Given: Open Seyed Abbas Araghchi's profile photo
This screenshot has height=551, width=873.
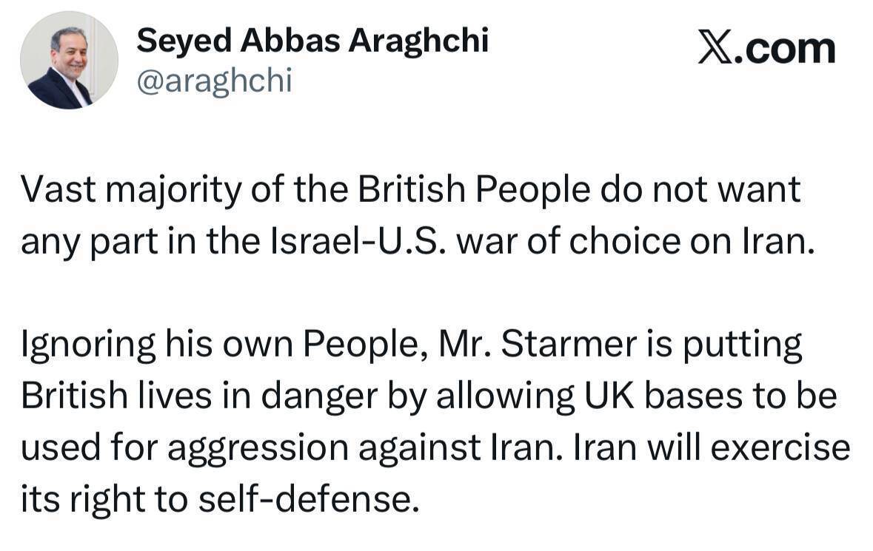Looking at the screenshot, I should pos(68,61).
